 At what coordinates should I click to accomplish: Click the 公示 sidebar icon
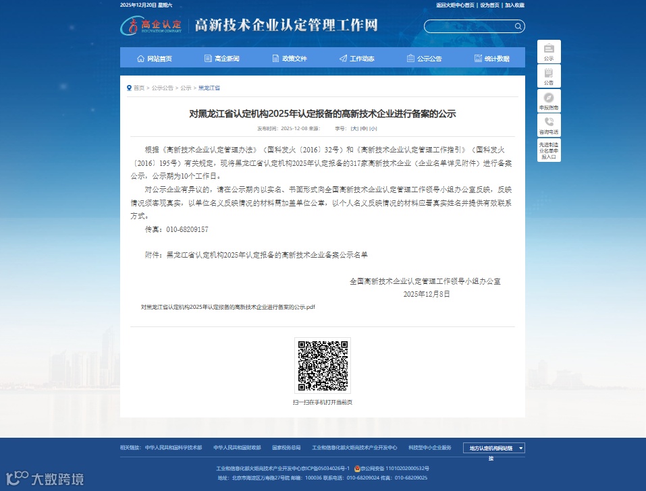coord(549,51)
